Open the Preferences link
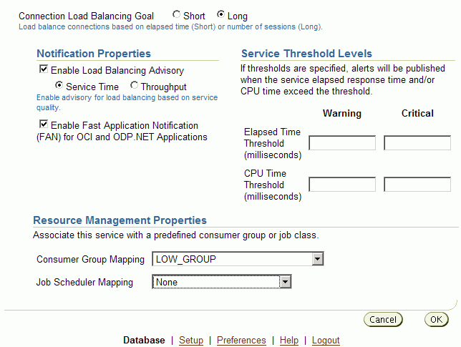Viewport: 461px width, 347px height. click(x=241, y=341)
